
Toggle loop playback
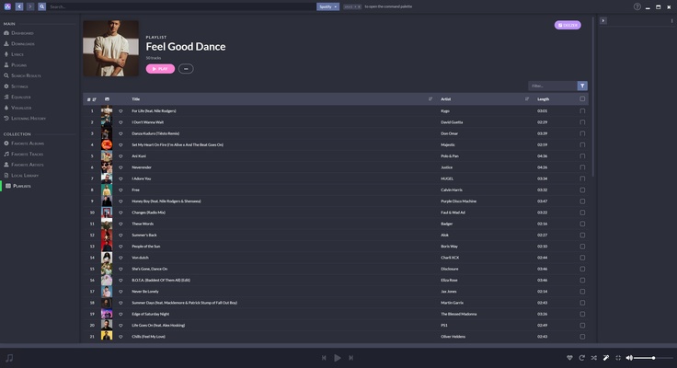coord(581,358)
